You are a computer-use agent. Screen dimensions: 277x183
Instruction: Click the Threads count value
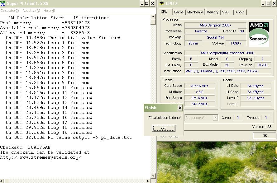pos(266,118)
